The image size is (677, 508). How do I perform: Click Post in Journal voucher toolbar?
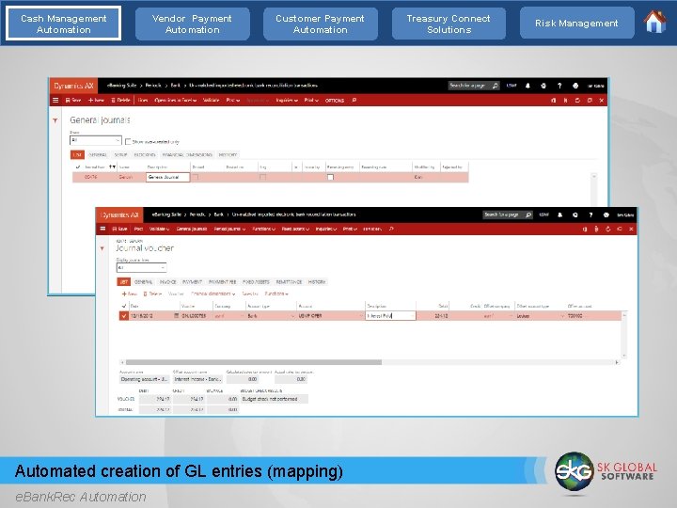point(138,229)
